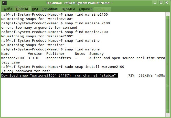This screenshot has width=171, height=118.
Task: Click the "error: too many arguments for command" line
Action: click(x=39, y=27)
